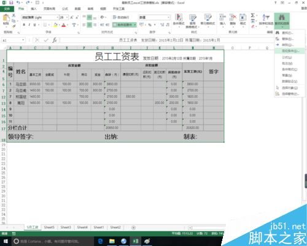Switch to the Developer (开发工具) tab
This screenshot has height=246, width=307.
pyautogui.click(x=119, y=9)
